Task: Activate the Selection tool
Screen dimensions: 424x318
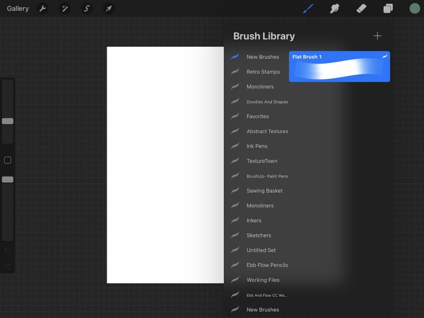Action: (87, 8)
